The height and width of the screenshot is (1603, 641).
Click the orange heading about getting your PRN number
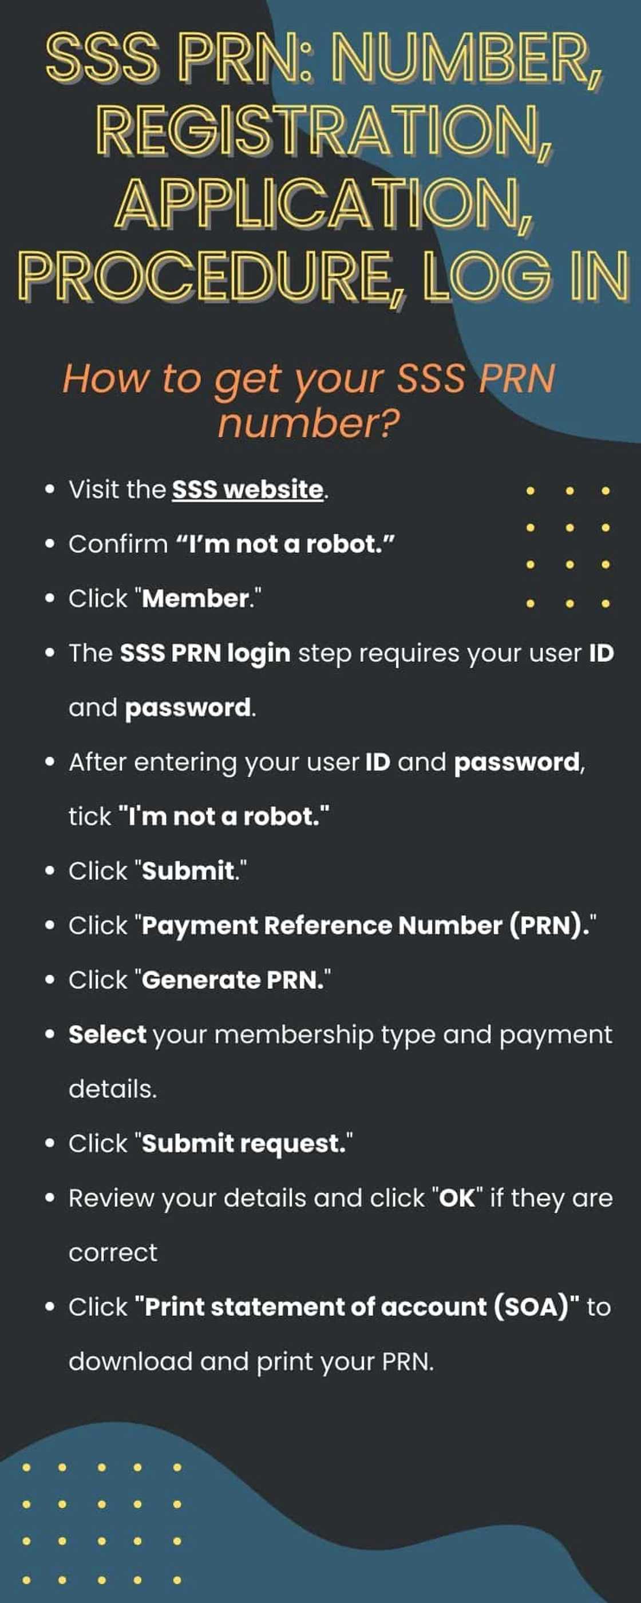click(308, 400)
